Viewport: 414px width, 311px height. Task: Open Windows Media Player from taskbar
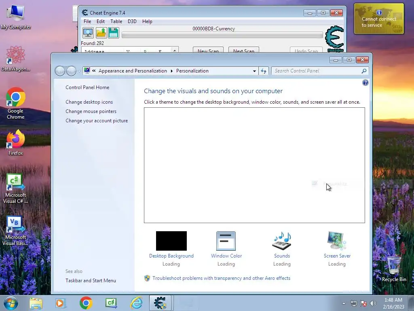click(x=60, y=303)
